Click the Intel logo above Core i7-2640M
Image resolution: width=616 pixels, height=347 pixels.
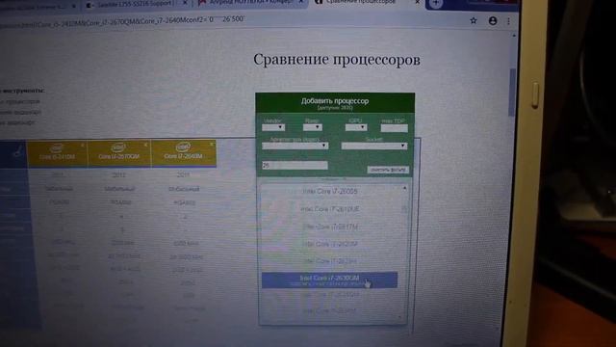[183, 147]
